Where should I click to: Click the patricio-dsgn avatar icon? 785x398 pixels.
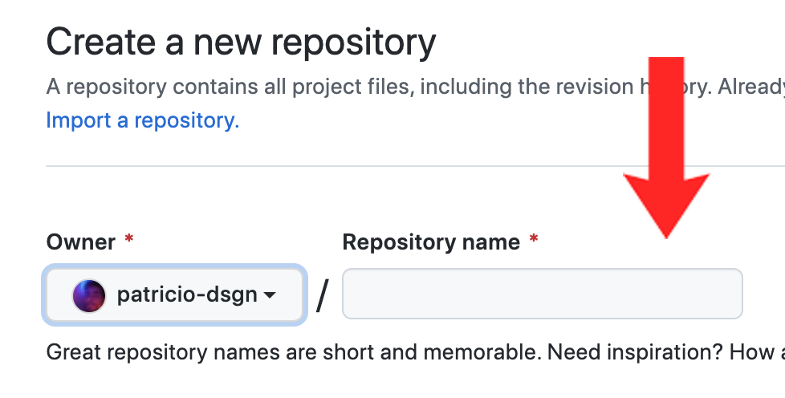click(x=89, y=295)
